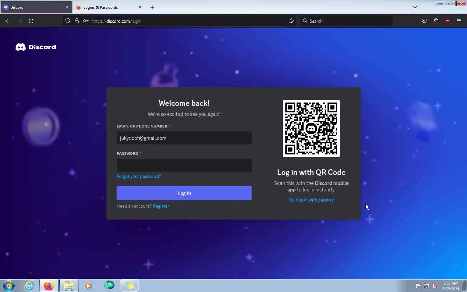
Task: Open the File Explorer taskbar icon
Action: (x=69, y=286)
